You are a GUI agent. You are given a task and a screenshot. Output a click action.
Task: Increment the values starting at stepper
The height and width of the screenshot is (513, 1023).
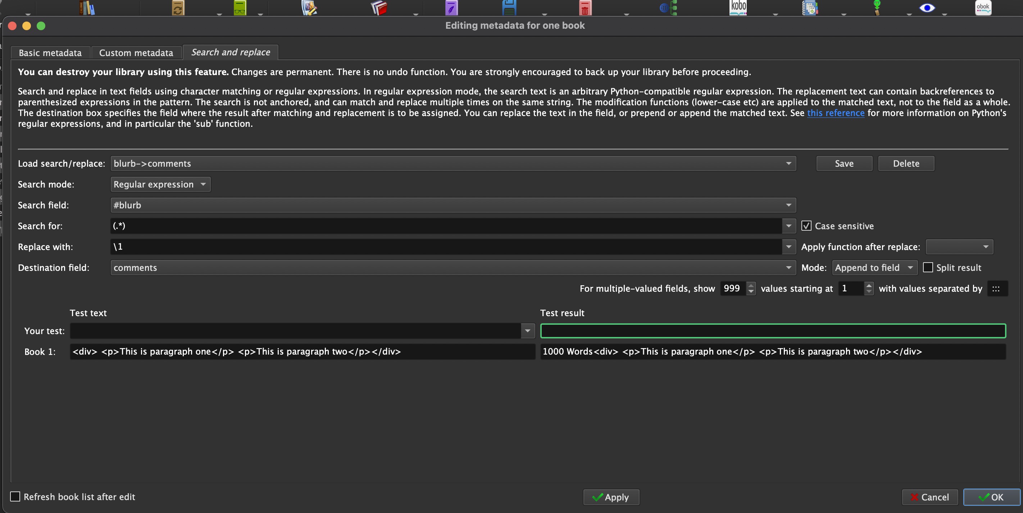869,285
